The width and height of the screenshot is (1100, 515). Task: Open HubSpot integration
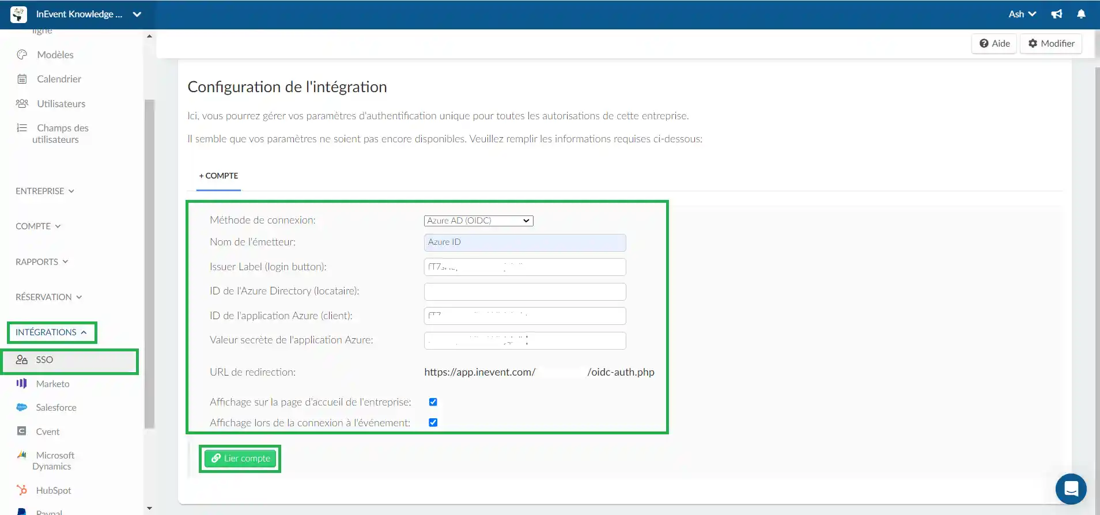point(54,490)
